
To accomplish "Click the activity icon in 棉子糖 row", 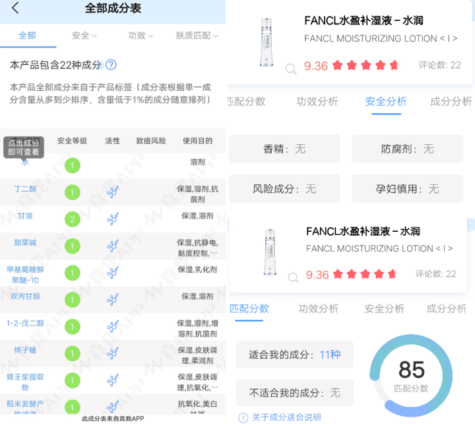I will coord(113,354).
